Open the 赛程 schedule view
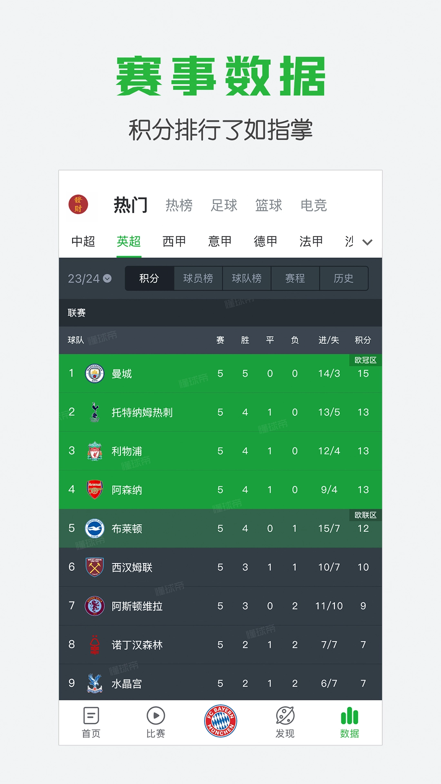 (x=295, y=278)
